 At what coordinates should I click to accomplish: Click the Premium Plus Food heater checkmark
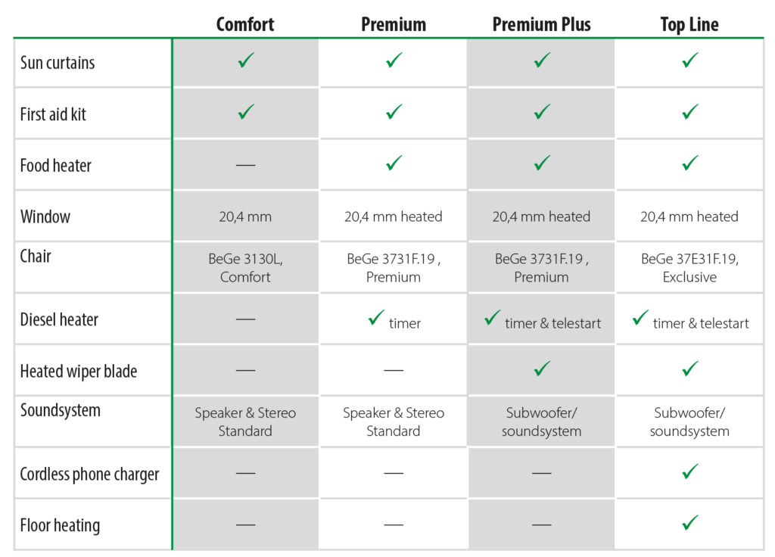[x=542, y=163]
